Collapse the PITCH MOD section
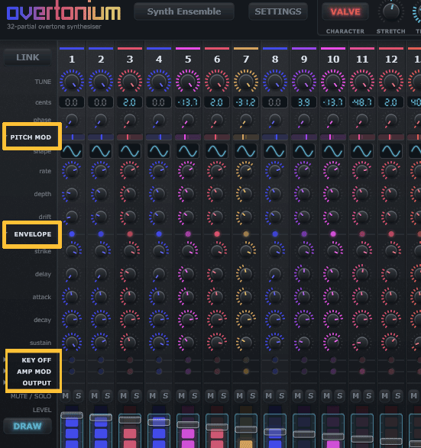The image size is (421, 448). coord(31,137)
